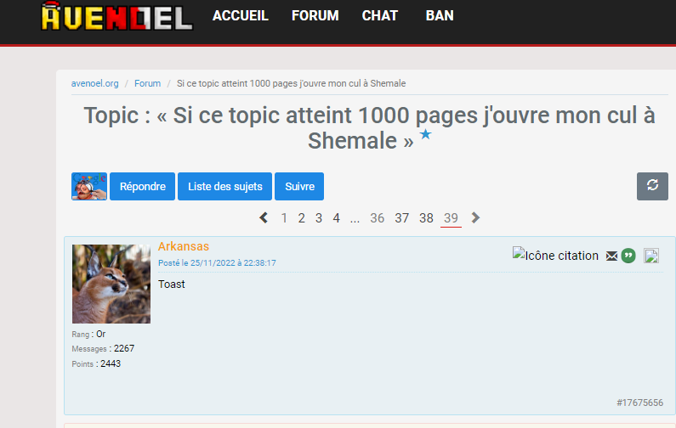The height and width of the screenshot is (428, 676).
Task: Go to previous page with left chevron
Action: click(x=264, y=218)
